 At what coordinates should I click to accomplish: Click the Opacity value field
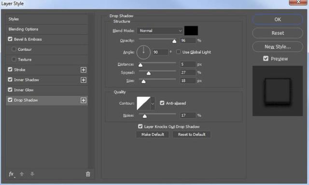188,41
